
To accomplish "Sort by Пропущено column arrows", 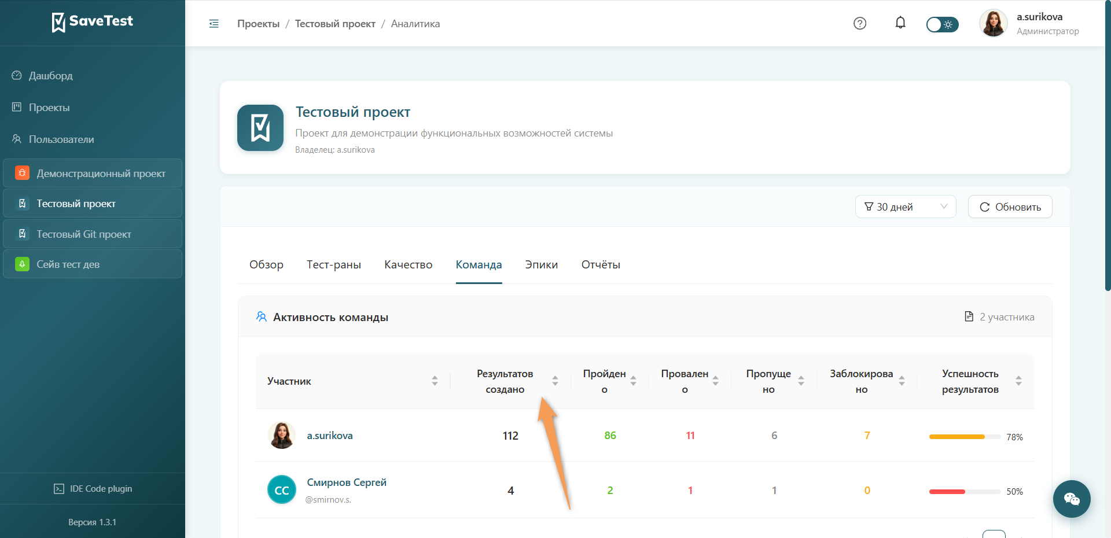I will 801,381.
